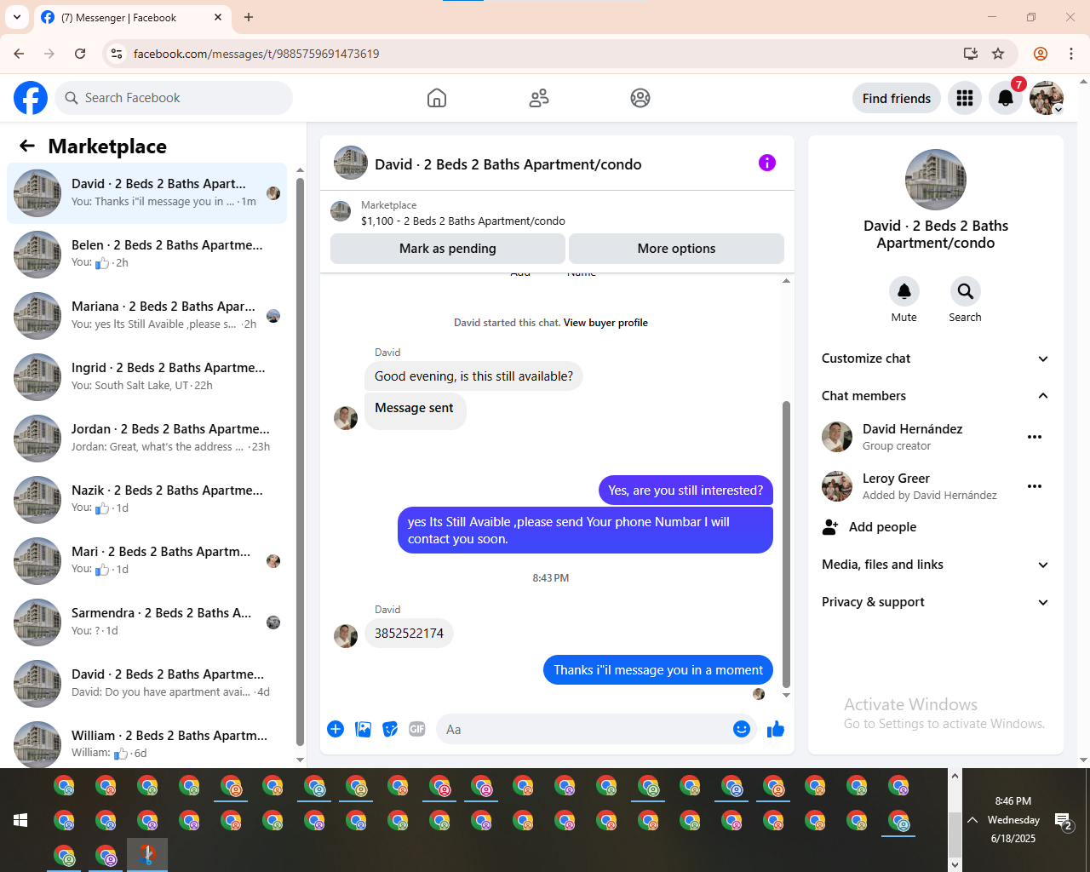
Task: Select the $1,100 listing title text
Action: pos(463,221)
